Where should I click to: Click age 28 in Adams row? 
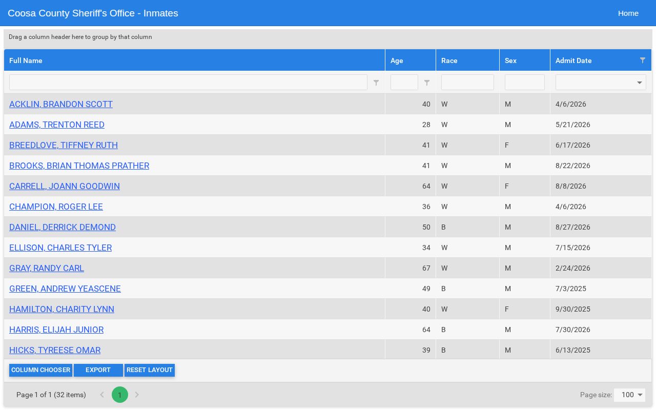coord(426,125)
